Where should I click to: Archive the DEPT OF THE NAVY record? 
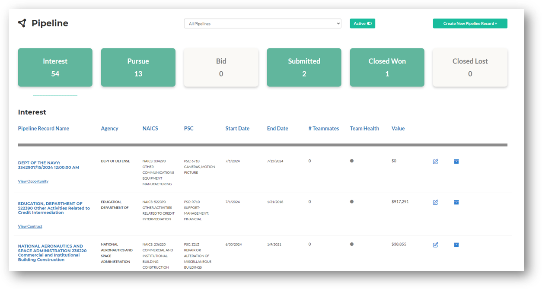tap(456, 161)
